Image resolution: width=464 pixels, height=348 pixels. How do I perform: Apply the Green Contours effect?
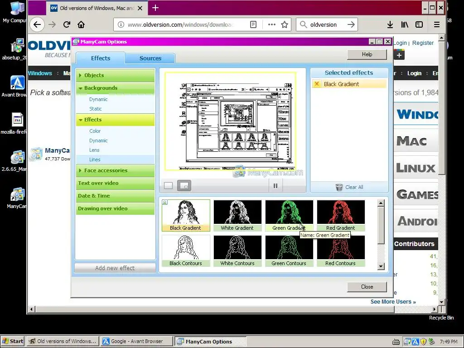[x=289, y=251]
